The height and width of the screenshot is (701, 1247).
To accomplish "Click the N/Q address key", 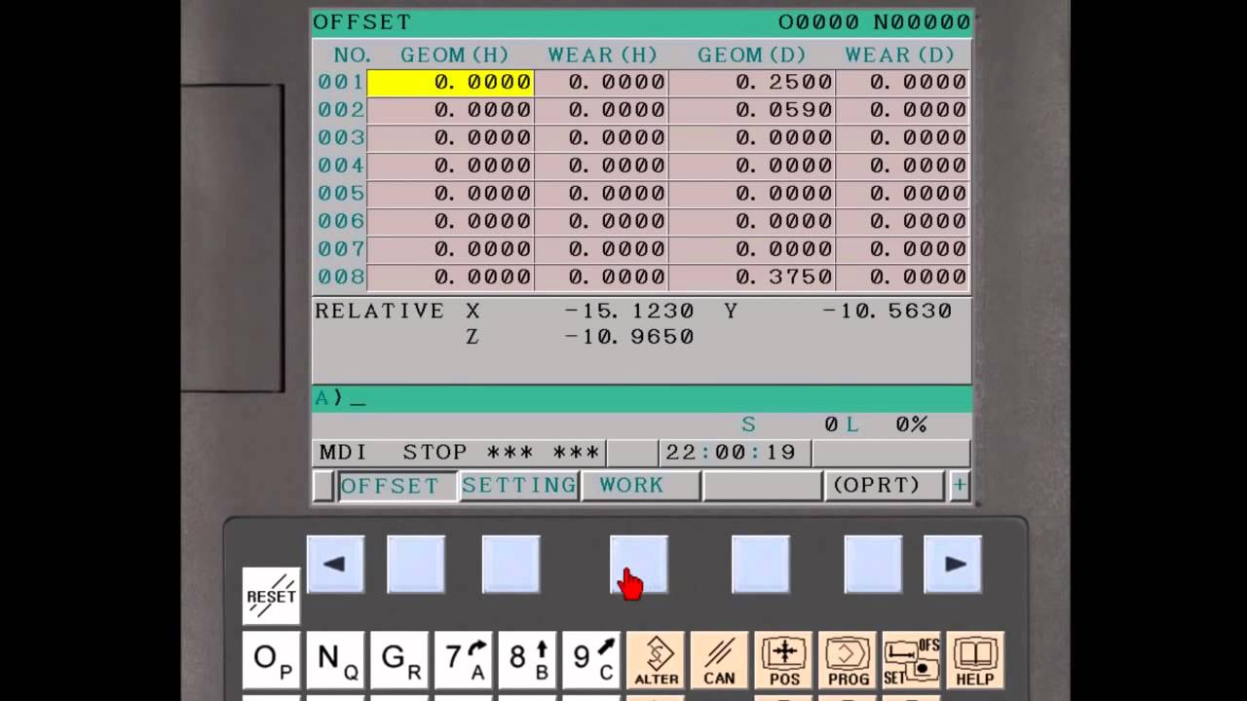I will pos(335,660).
